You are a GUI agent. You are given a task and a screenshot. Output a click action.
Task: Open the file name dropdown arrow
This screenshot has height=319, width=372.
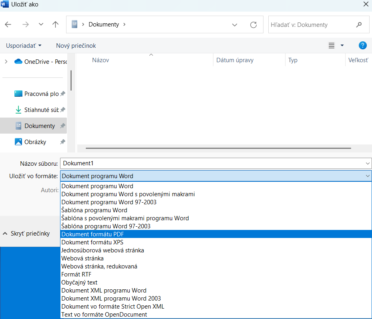coord(368,163)
